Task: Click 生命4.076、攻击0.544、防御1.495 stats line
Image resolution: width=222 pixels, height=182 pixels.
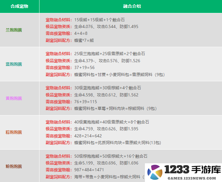Action: [x=106, y=26]
